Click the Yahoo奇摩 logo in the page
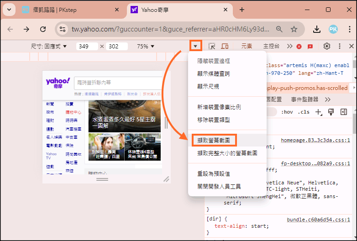The height and width of the screenshot is (241, 357). click(58, 83)
